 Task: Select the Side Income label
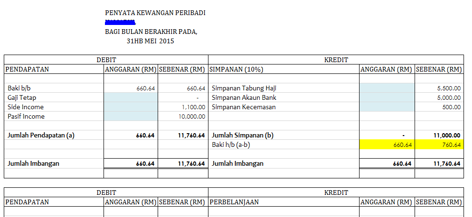click(25, 107)
